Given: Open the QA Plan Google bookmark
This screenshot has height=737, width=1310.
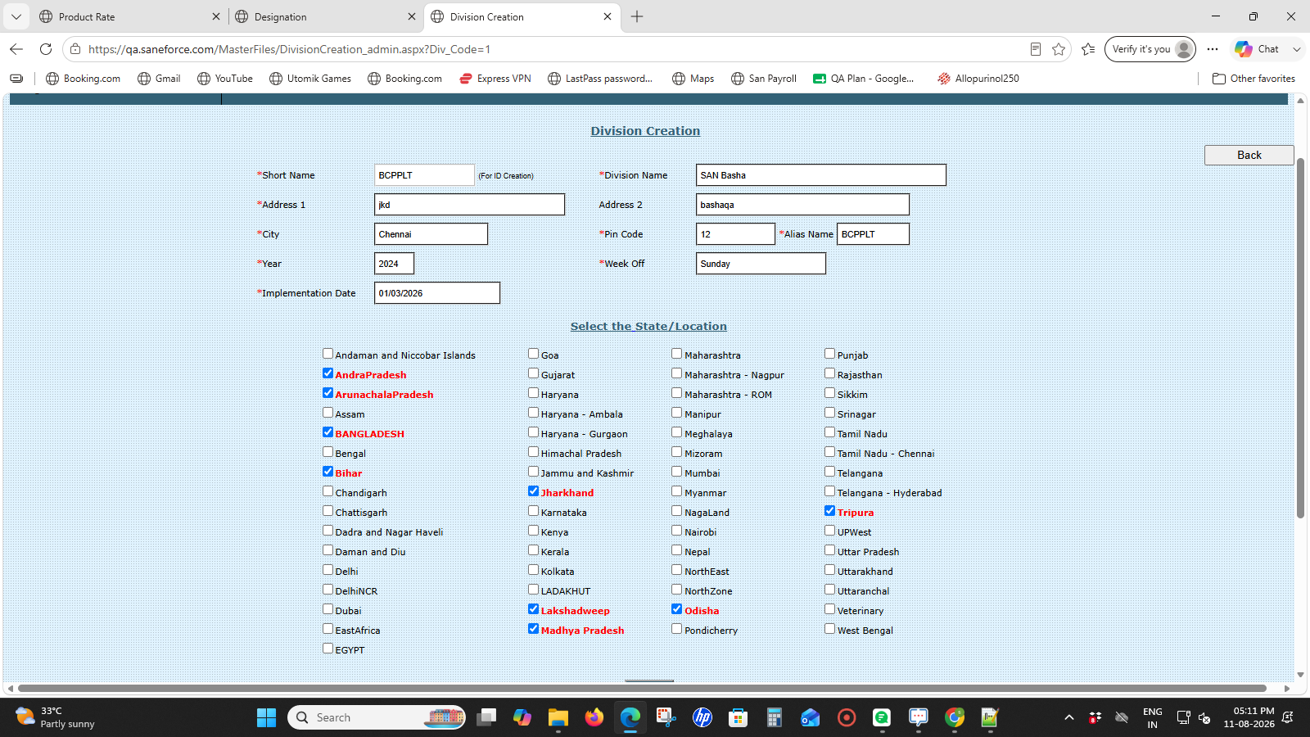Looking at the screenshot, I should (863, 79).
